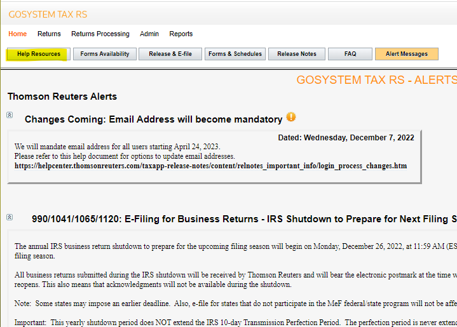Collapse the 990/1041/1065/1120 E-Filing alert

pos(10,217)
